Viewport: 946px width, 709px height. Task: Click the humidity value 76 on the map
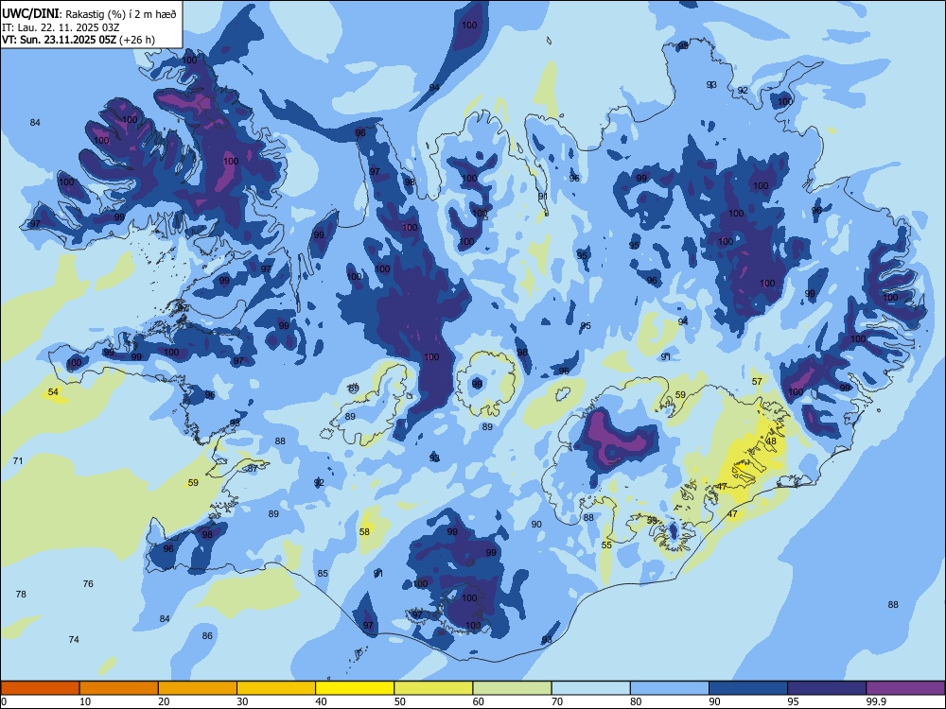coord(88,583)
